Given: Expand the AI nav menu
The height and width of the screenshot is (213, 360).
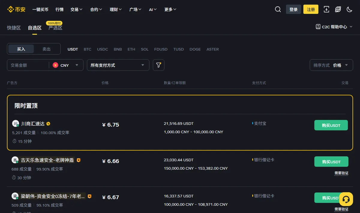Looking at the screenshot, I should pyautogui.click(x=153, y=10).
